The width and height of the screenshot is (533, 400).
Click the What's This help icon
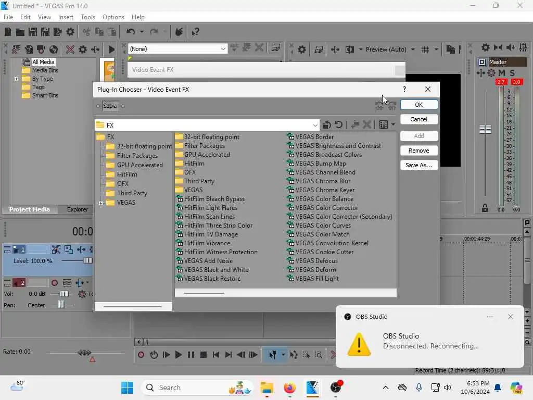coord(195,32)
